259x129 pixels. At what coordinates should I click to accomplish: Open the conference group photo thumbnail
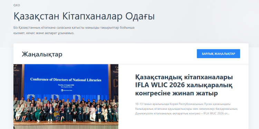[66, 97]
